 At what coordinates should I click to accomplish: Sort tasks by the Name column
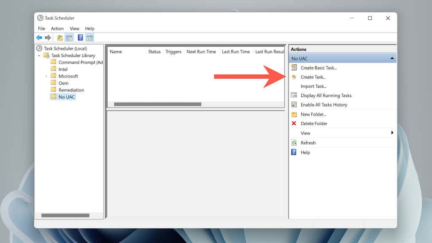116,51
